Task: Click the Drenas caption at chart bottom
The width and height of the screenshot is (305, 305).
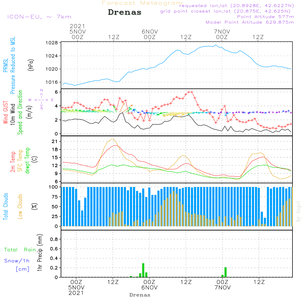Action: (140, 295)
